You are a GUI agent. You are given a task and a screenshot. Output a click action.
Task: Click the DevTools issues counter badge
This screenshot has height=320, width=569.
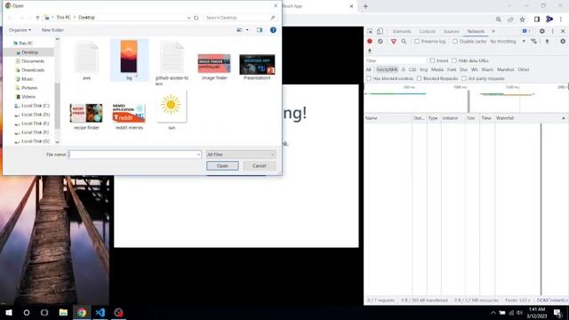click(x=526, y=31)
